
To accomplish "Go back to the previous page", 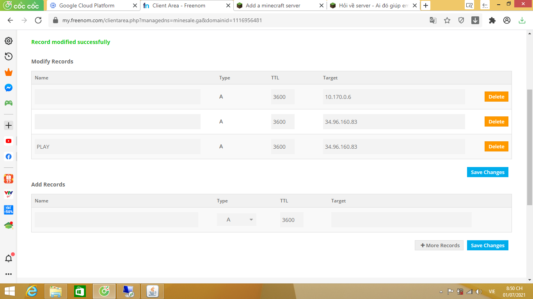I will coord(11,20).
